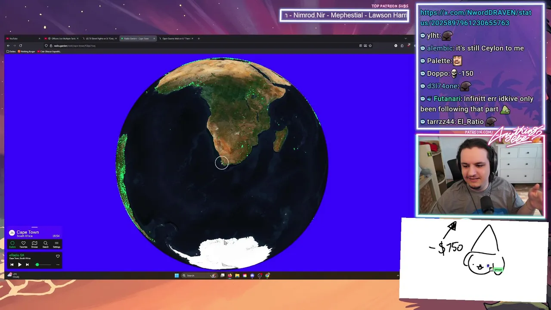Open File Explorer from the taskbar

[237, 276]
